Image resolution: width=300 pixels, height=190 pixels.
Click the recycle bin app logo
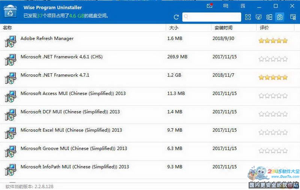(x=10, y=11)
